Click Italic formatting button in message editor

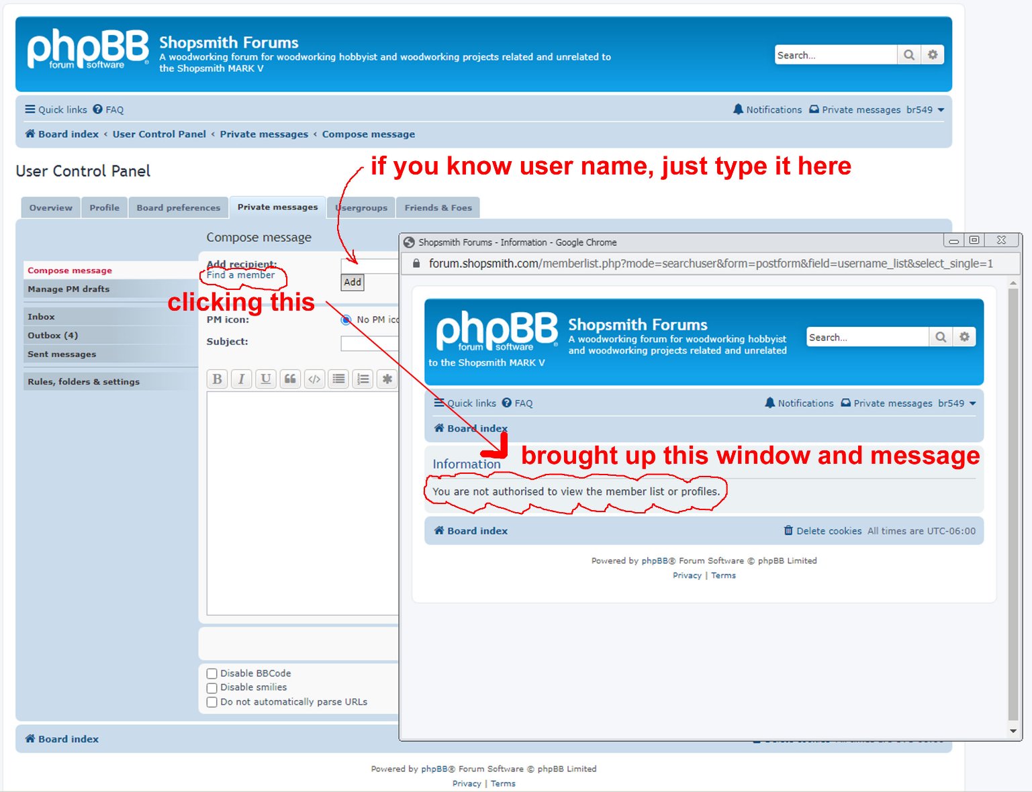pos(241,379)
